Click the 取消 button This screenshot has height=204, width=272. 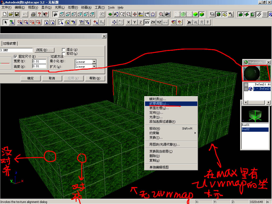(52, 78)
